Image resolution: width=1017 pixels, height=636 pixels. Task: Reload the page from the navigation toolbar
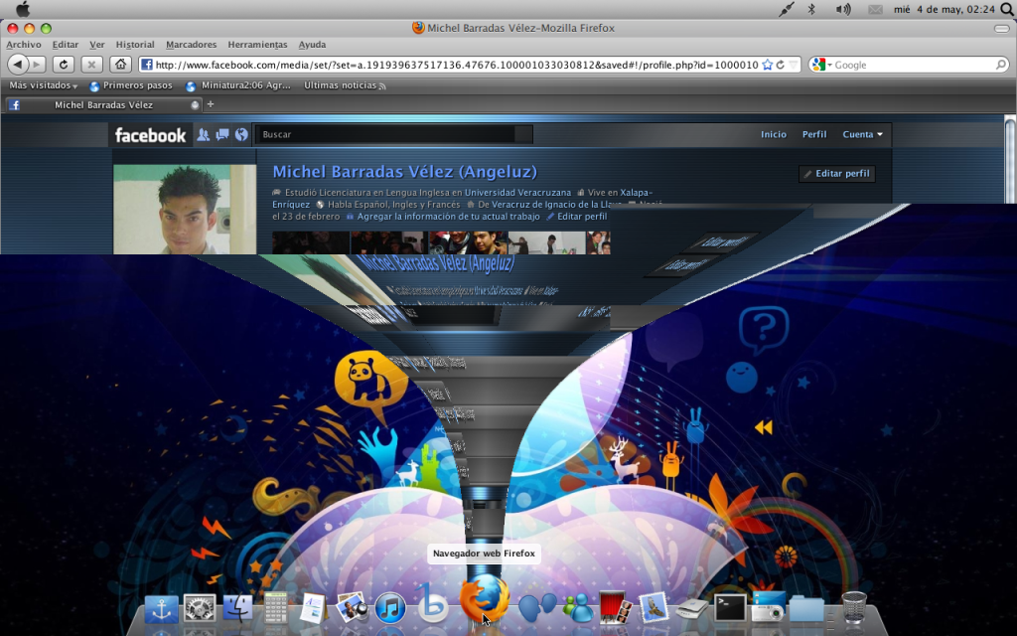point(63,65)
